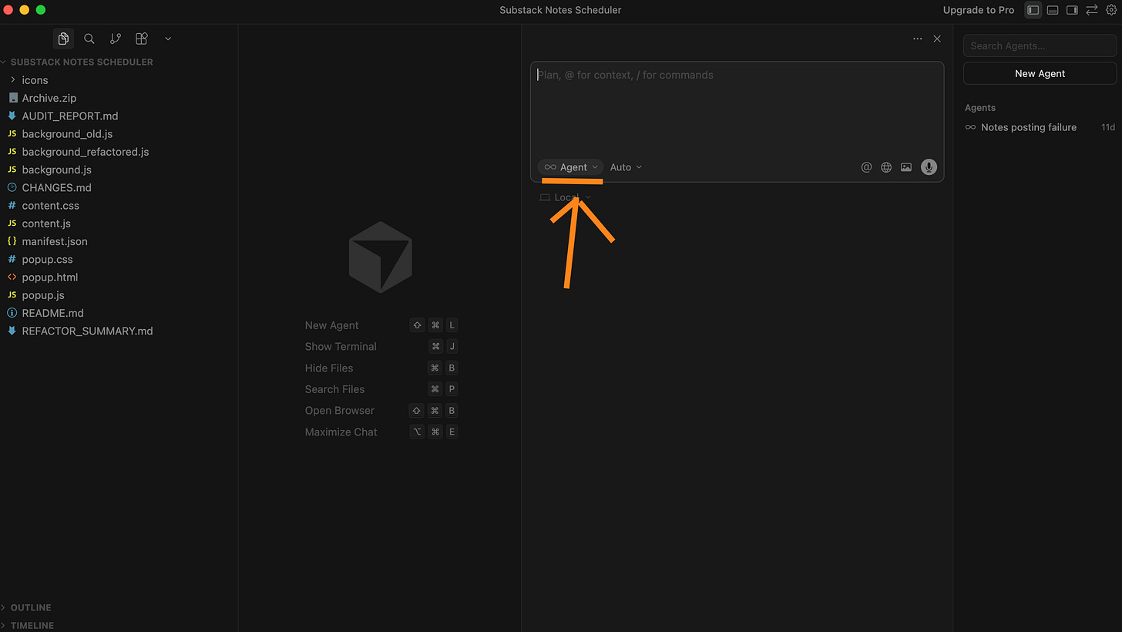Click the infinity icon beside Notes posting failure
Screen dimensions: 1122x632
pyautogui.click(x=970, y=127)
